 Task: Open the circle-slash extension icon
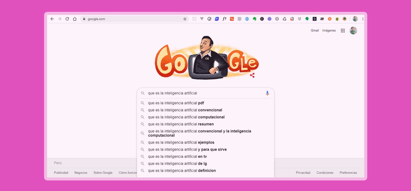(209, 19)
